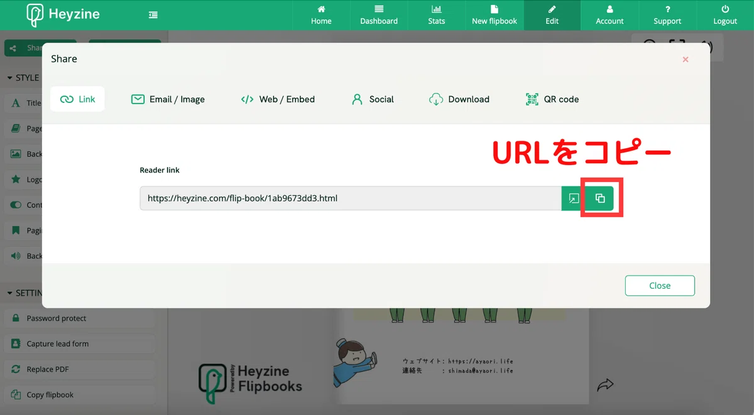
Task: Select the 'Reader link' label text
Action: [160, 170]
